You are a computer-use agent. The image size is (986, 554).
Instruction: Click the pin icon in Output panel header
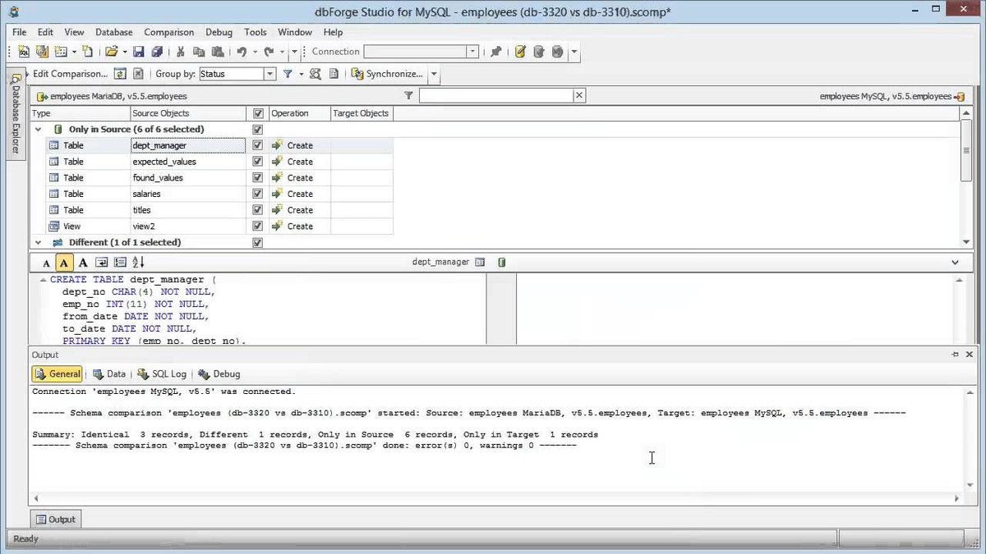pos(956,355)
